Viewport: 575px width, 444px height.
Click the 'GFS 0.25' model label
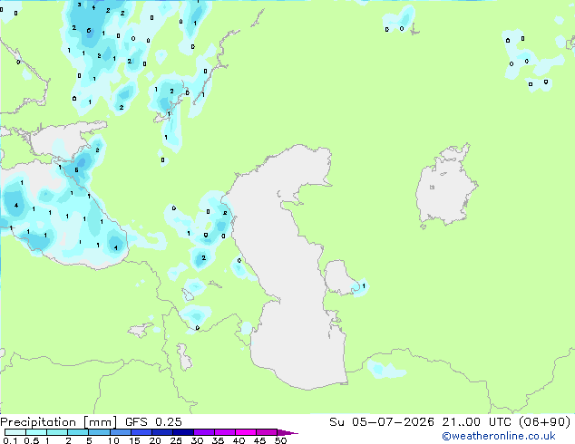click(153, 422)
